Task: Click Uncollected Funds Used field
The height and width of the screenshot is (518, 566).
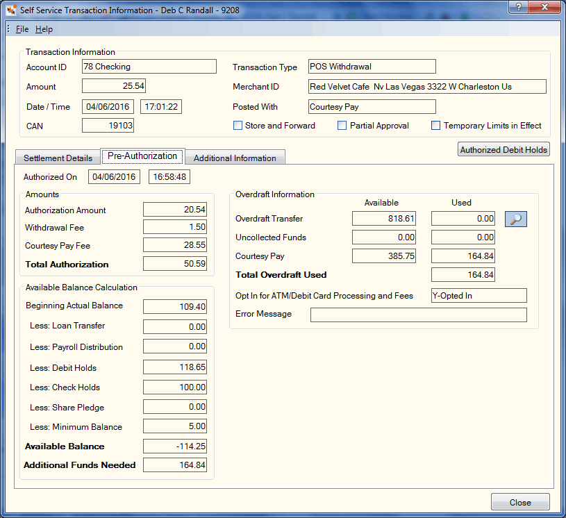Action: (x=463, y=237)
